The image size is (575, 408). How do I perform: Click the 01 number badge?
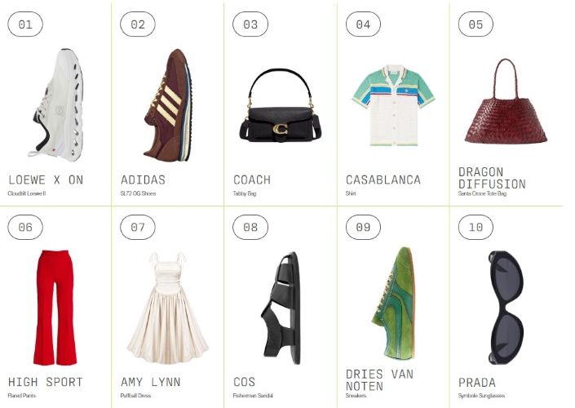point(25,24)
